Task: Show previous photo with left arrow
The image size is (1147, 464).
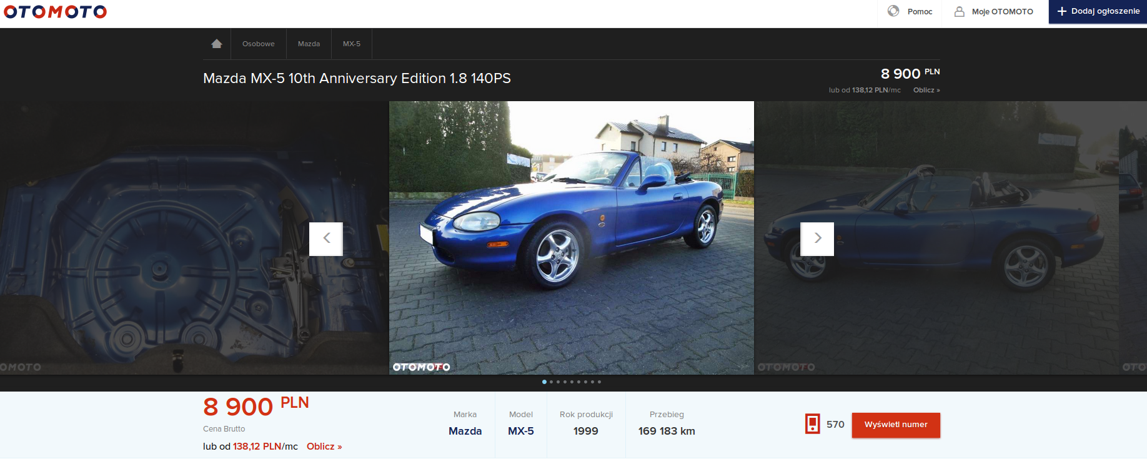Action: click(x=326, y=239)
